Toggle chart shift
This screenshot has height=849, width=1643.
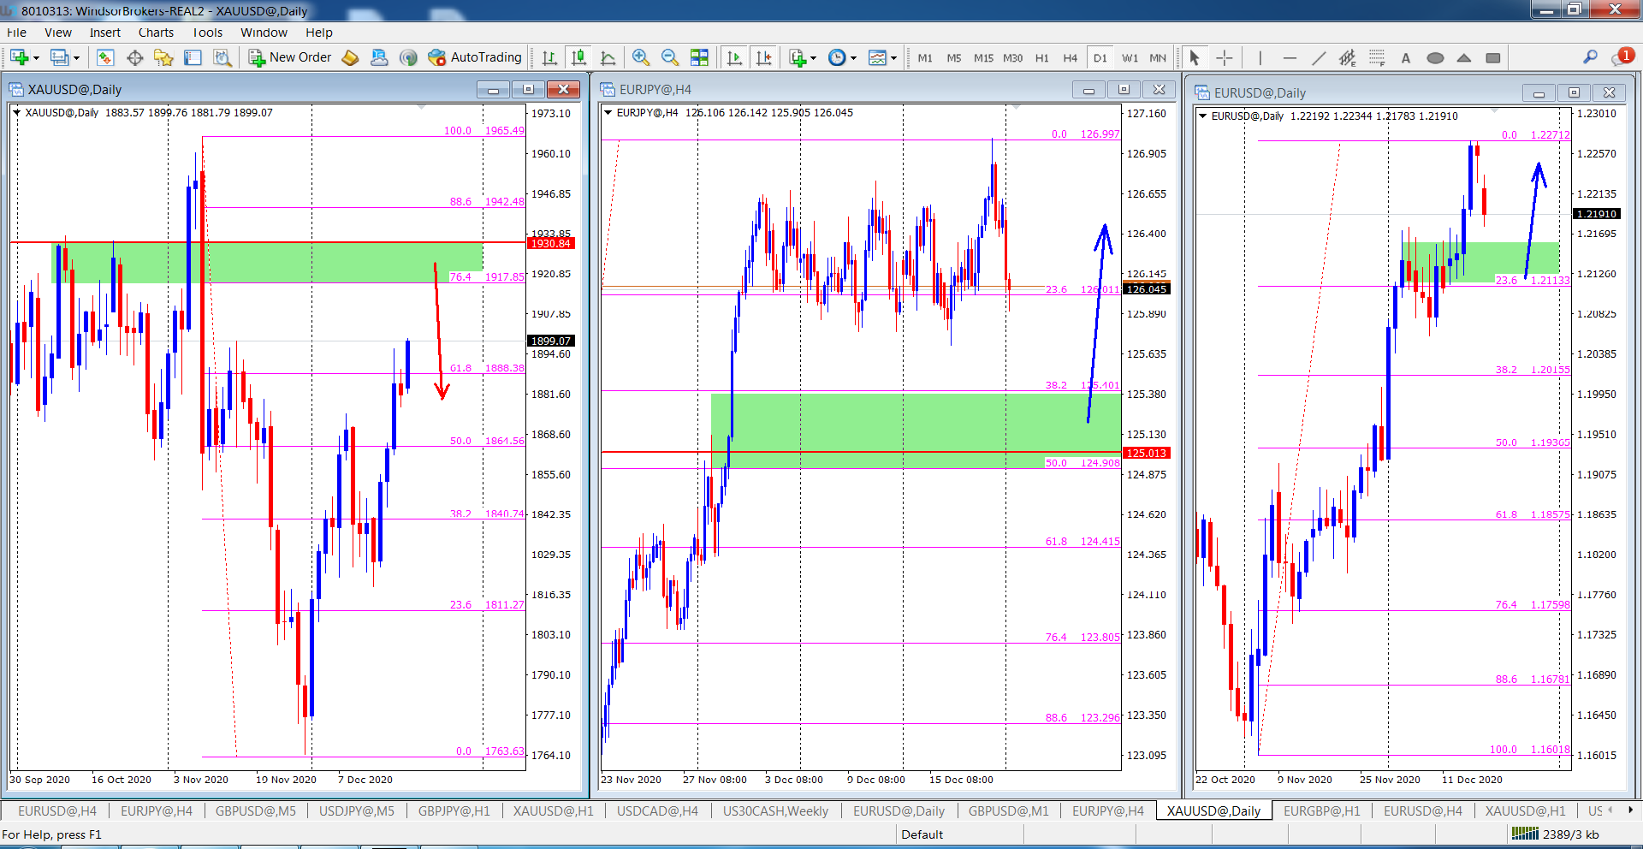pos(763,57)
